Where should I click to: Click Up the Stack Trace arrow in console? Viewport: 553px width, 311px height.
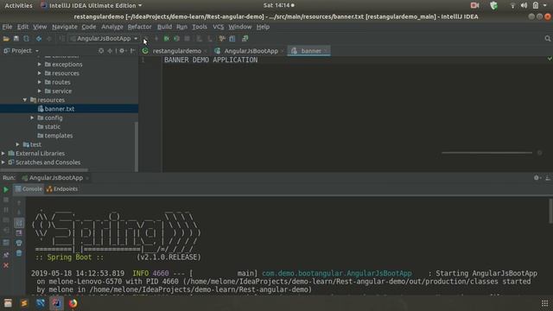point(19,203)
